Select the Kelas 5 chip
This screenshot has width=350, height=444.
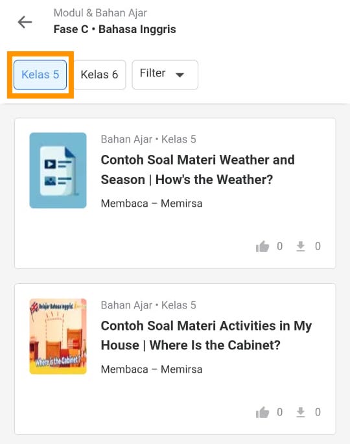pyautogui.click(x=40, y=75)
